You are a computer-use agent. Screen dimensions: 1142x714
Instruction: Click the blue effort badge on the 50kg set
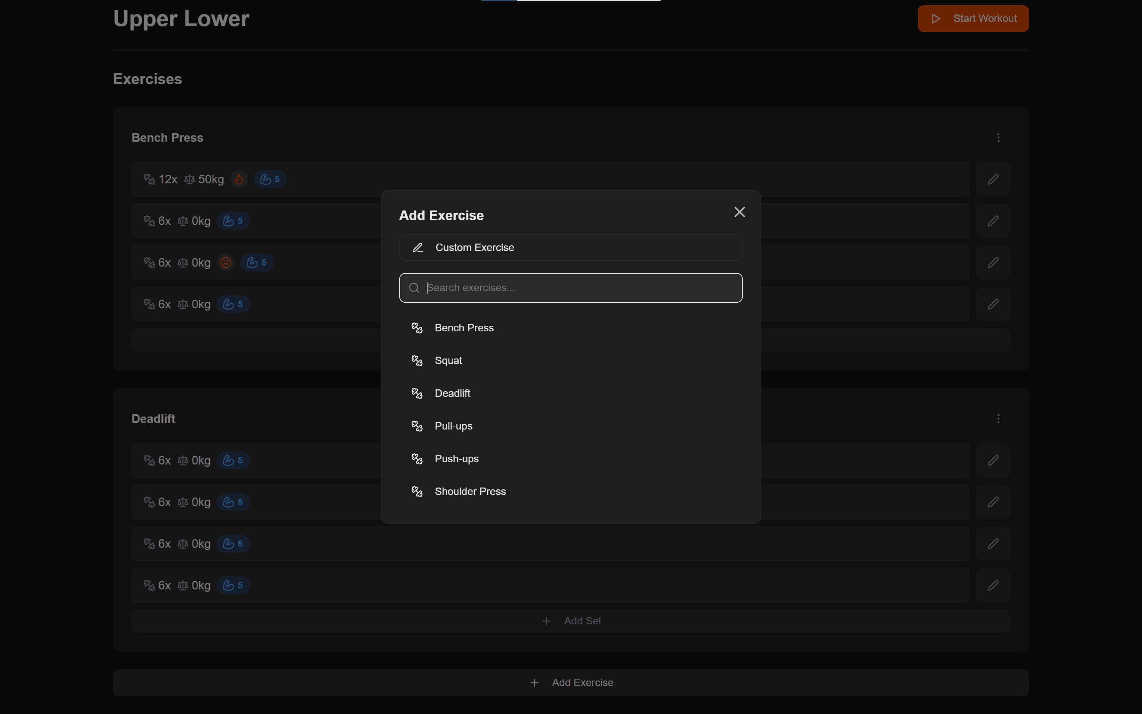click(270, 180)
